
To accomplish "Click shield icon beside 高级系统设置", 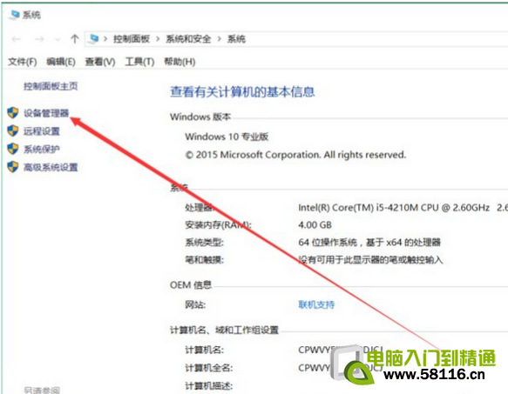I will point(13,167).
